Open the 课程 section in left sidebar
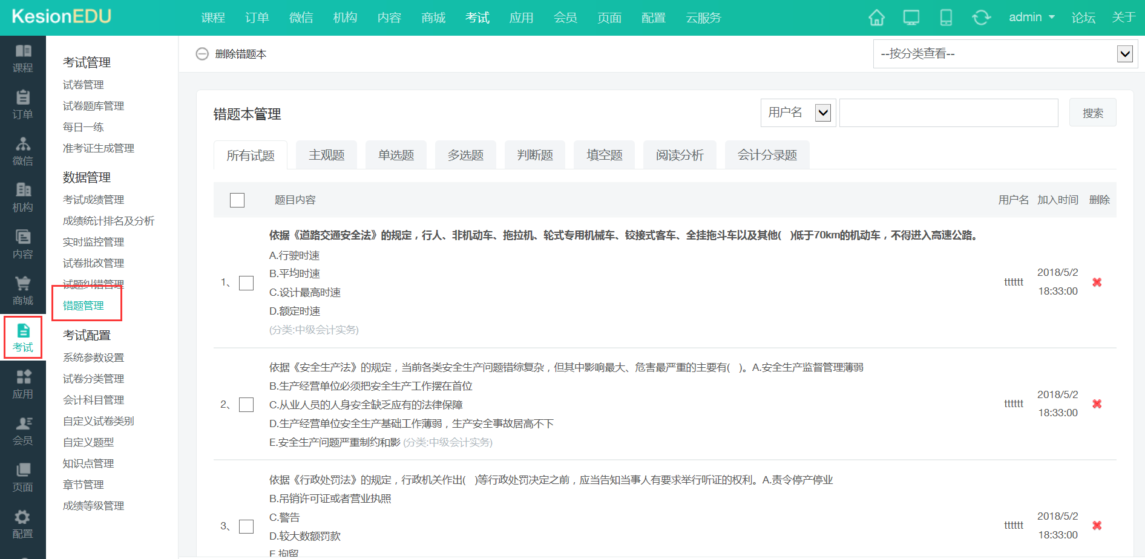1145x559 pixels. point(23,59)
